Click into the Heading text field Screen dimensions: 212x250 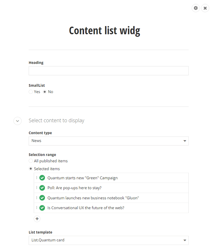point(109,71)
